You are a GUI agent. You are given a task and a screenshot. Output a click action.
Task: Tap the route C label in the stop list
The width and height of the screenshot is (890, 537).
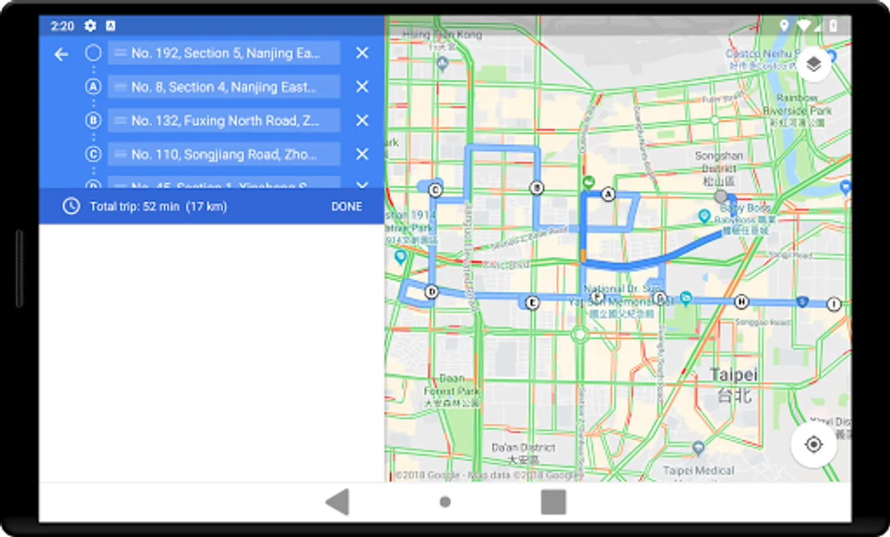(93, 155)
